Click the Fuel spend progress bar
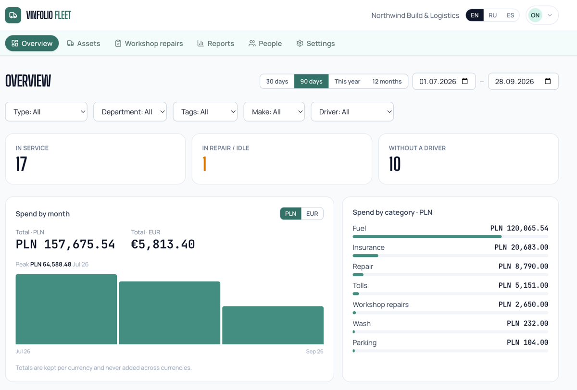Image resolution: width=577 pixels, height=390 pixels. [x=450, y=236]
